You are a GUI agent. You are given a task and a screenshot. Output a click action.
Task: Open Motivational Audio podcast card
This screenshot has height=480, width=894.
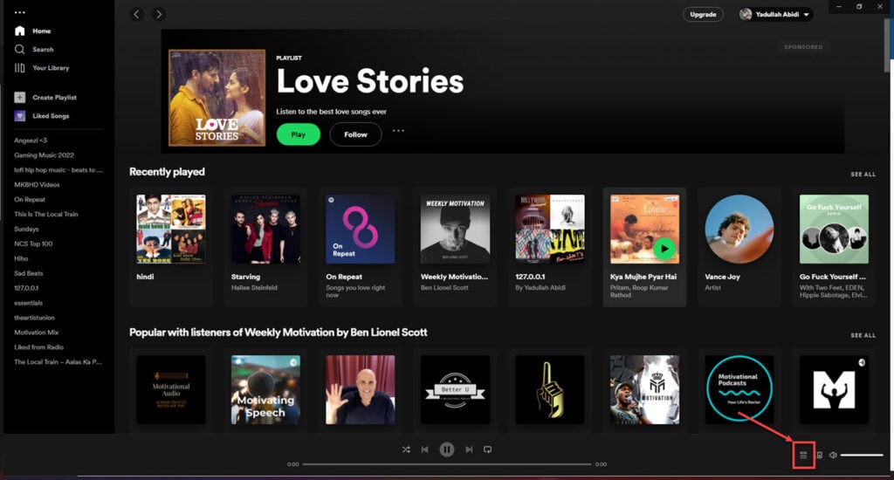(171, 390)
